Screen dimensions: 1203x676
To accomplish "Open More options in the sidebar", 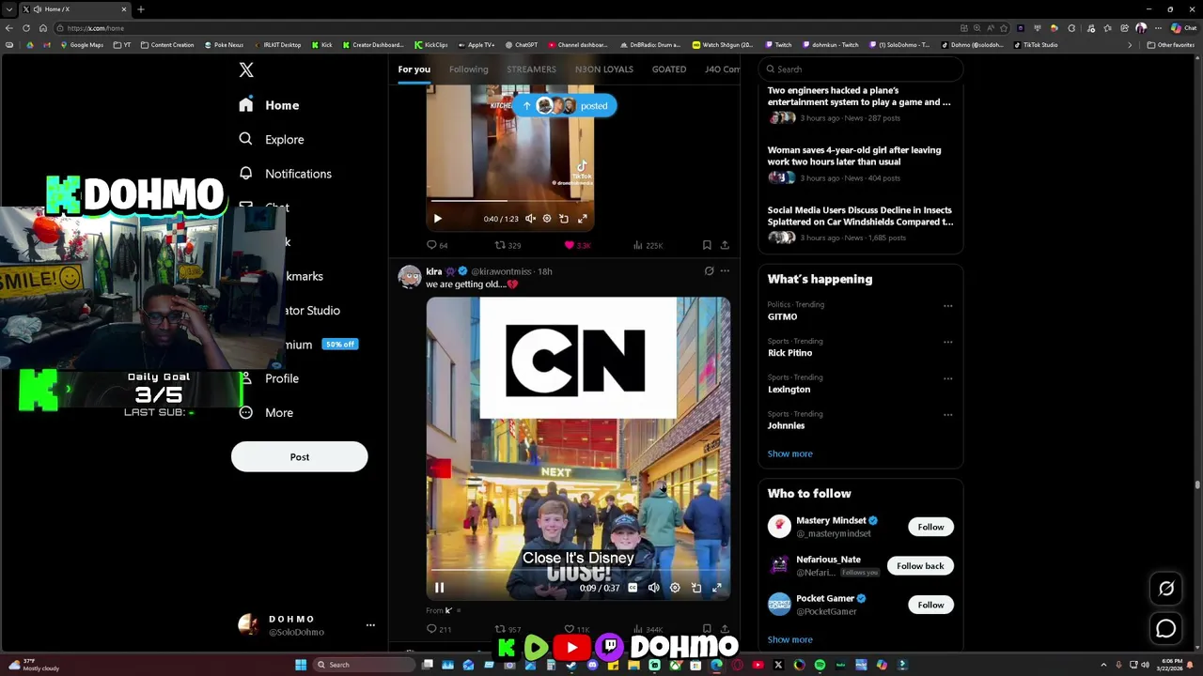I will point(266,412).
